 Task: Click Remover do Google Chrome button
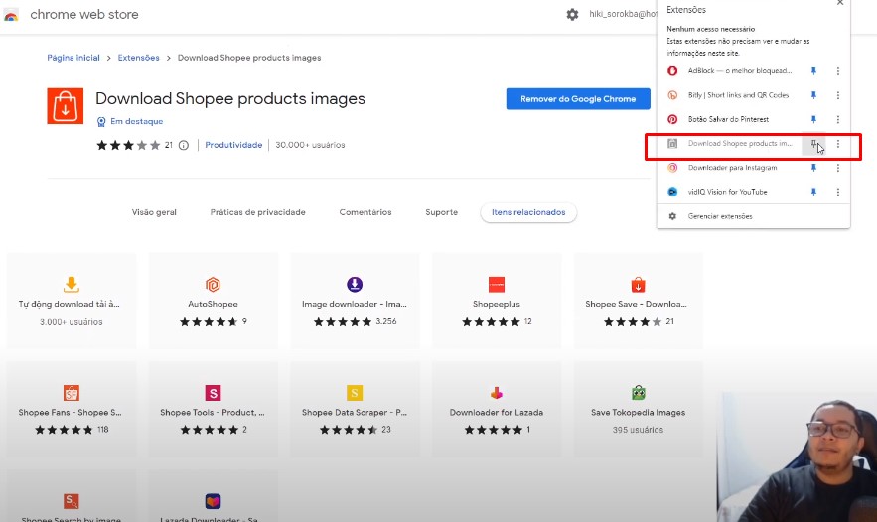point(578,99)
